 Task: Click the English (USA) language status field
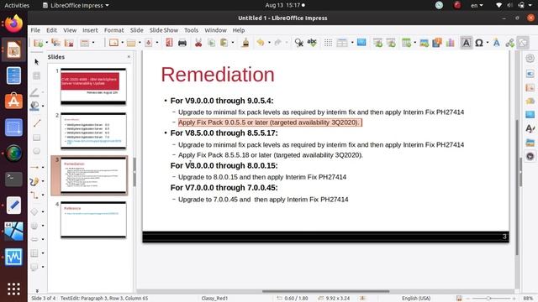pos(416,299)
